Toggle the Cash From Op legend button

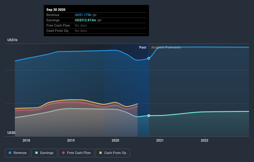pos(113,153)
